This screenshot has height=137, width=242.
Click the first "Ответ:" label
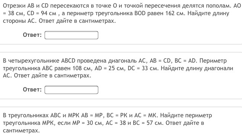(32, 35)
